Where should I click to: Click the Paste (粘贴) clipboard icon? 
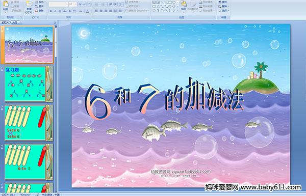point(6,4)
